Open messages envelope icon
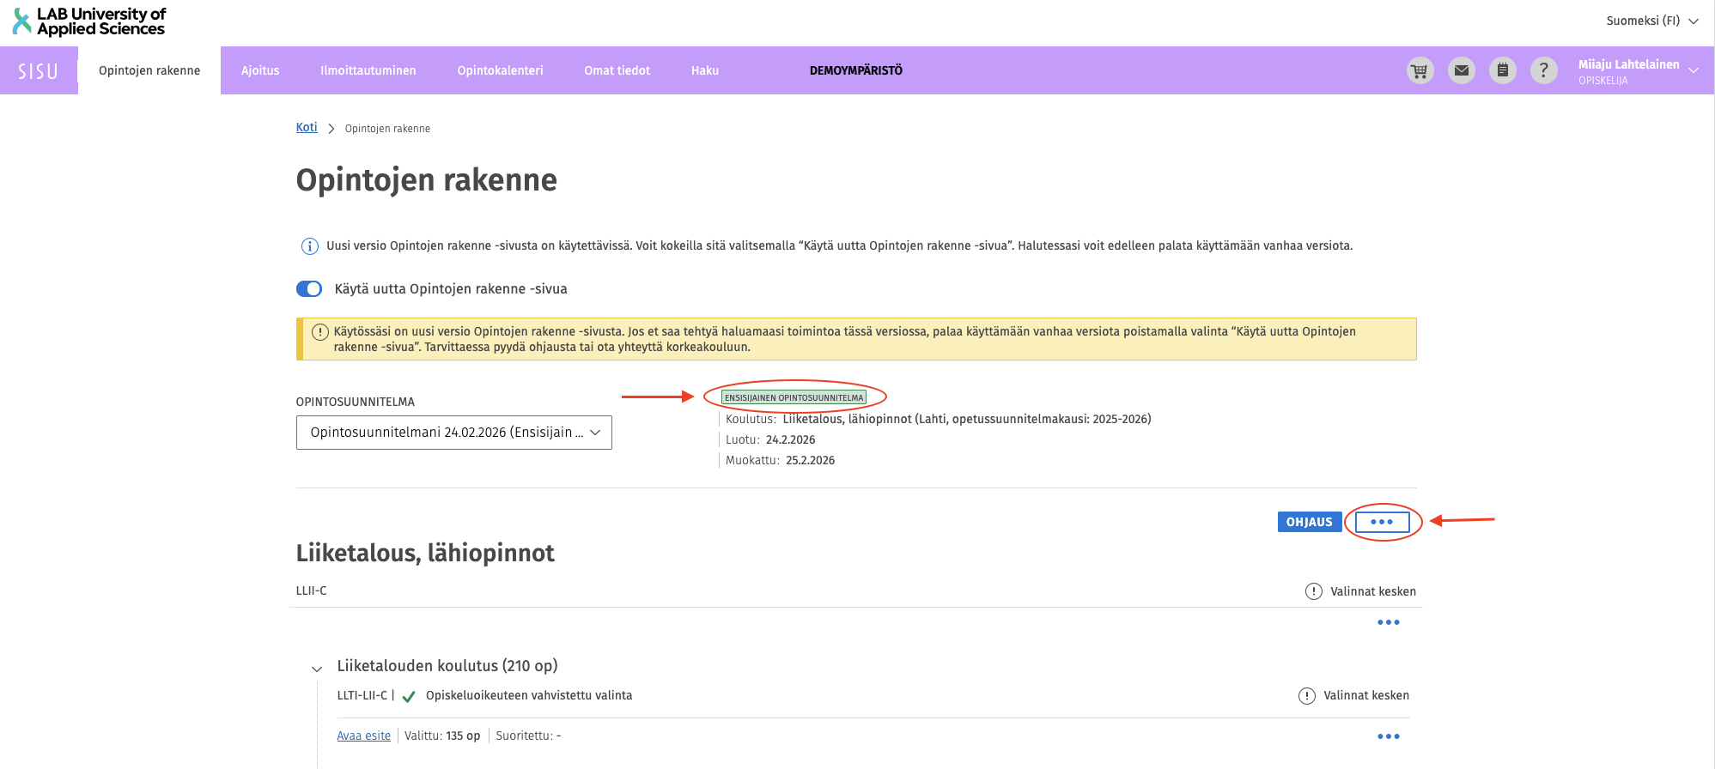Screen dimensions: 1715x769 pos(1461,70)
